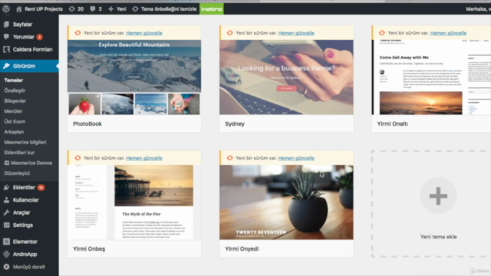Select the Twenty Seventeen theme thumbnail

[286, 202]
